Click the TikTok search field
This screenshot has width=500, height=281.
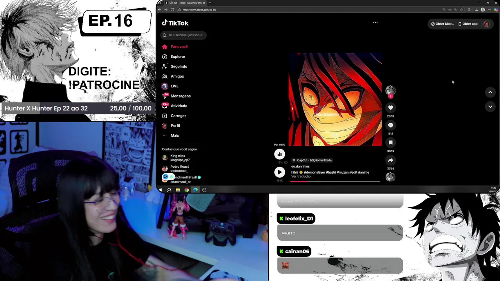coord(184,35)
